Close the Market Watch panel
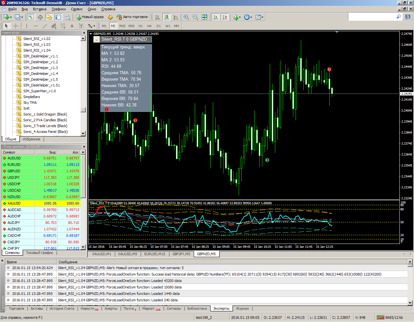The height and width of the screenshot is (322, 414). (x=84, y=146)
